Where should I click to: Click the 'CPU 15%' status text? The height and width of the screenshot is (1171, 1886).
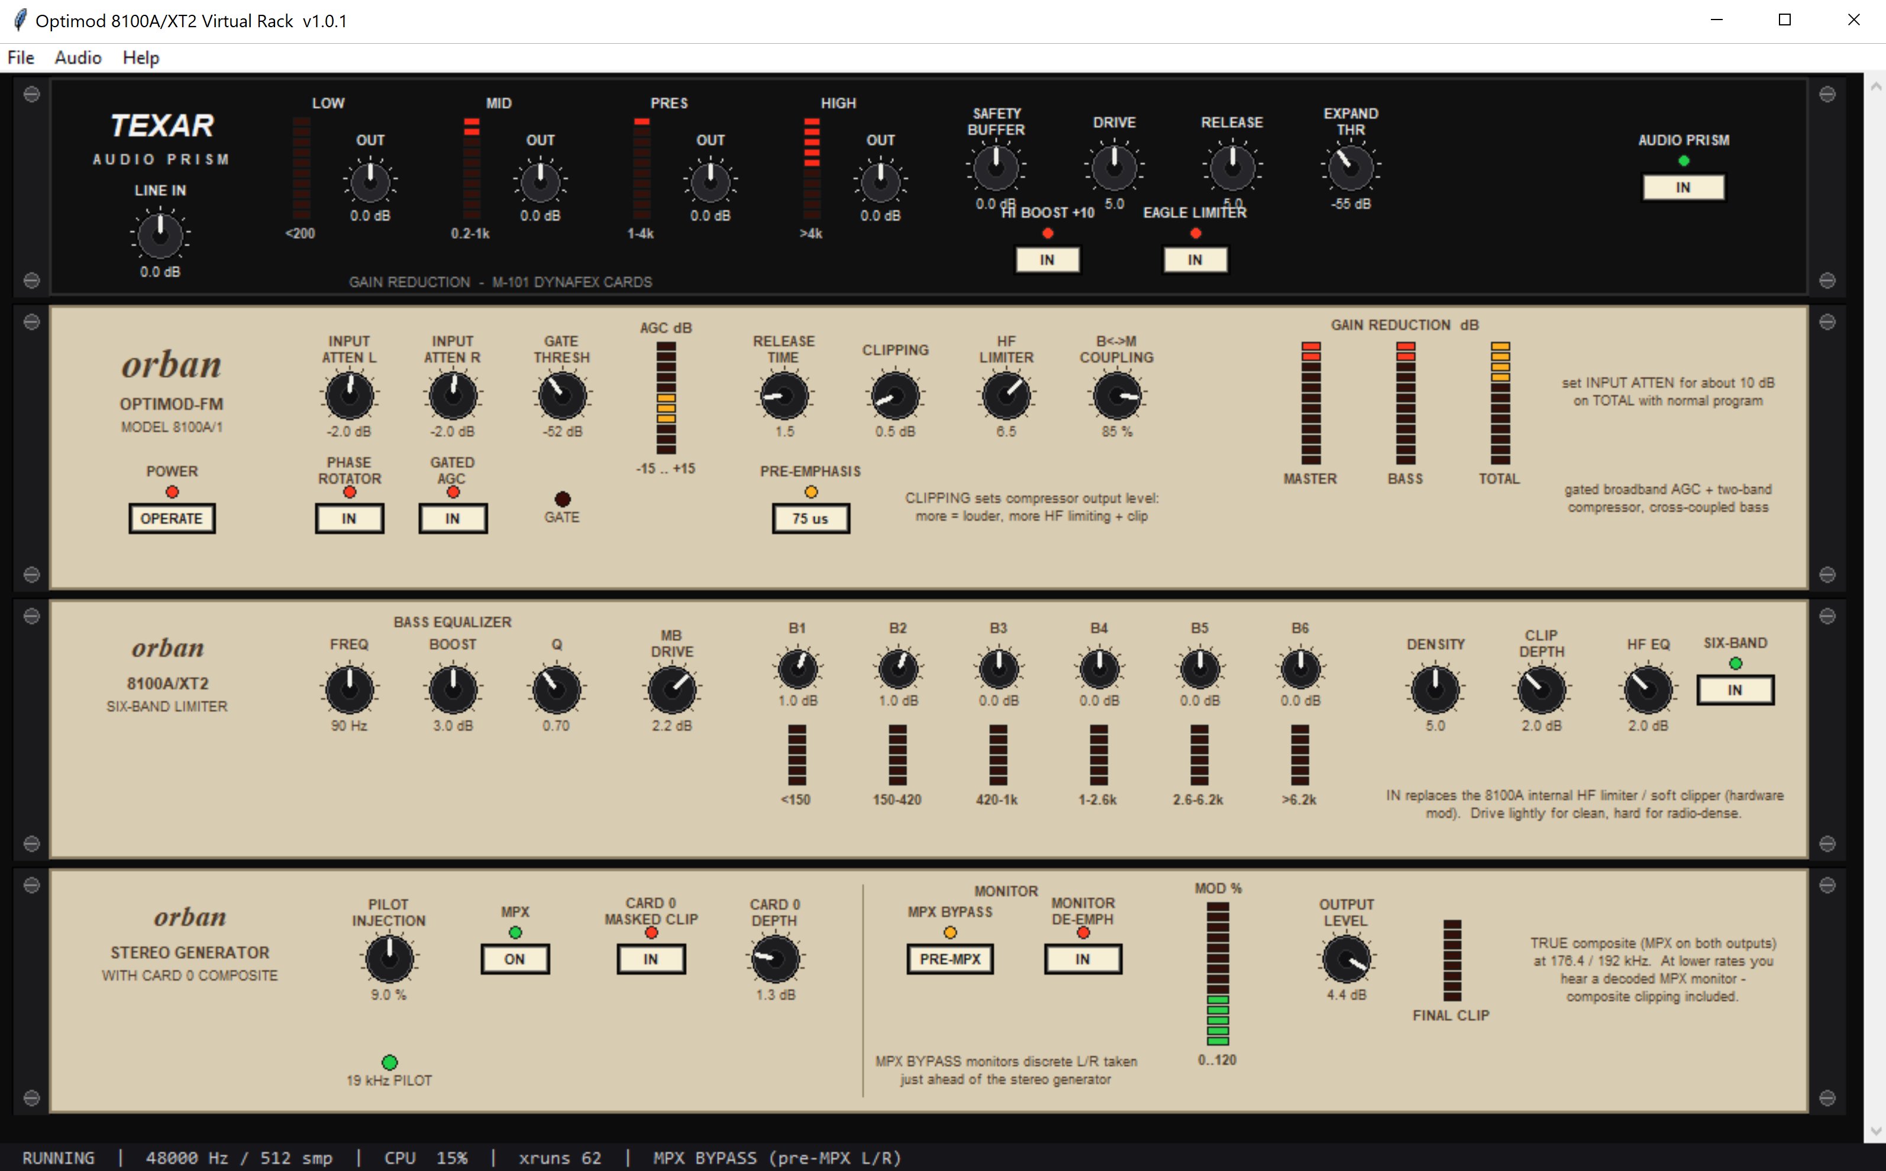tap(426, 1158)
